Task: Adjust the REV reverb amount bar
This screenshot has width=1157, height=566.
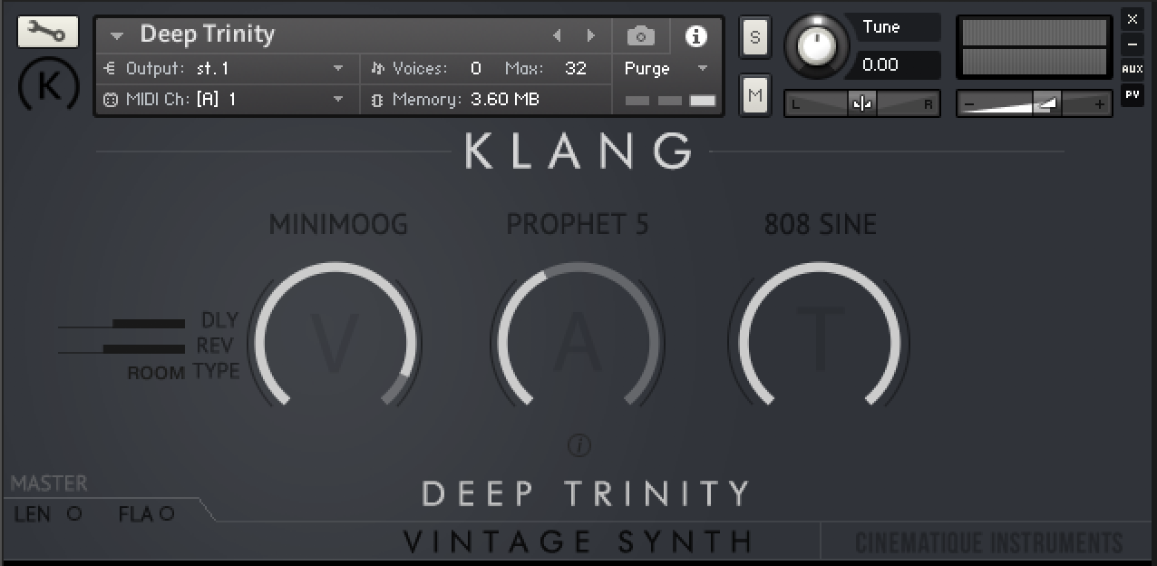Action: (122, 348)
